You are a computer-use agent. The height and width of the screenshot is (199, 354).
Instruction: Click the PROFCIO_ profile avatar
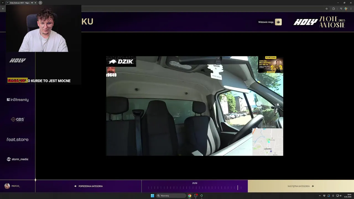click(7, 186)
